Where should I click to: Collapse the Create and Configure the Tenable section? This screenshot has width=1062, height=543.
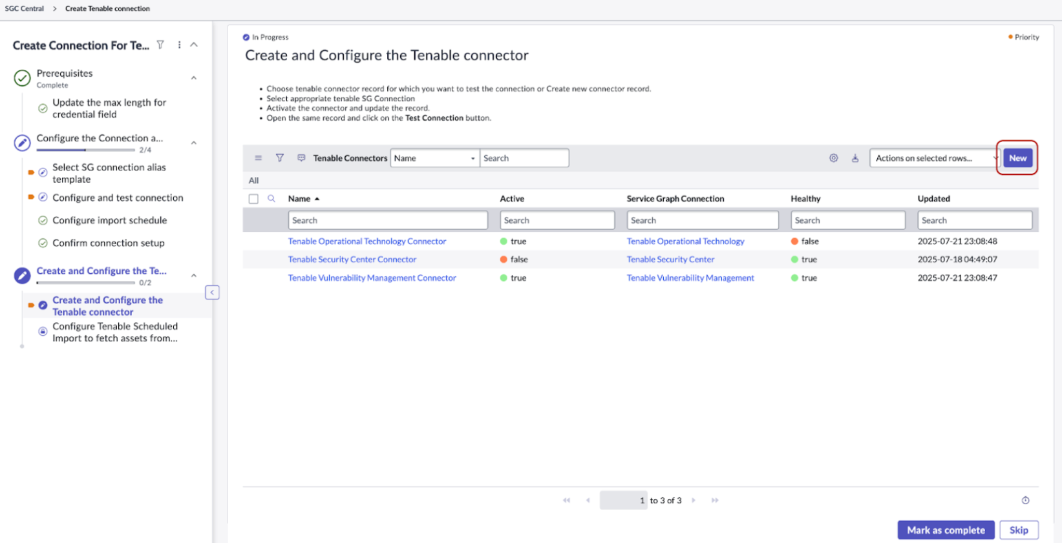194,276
